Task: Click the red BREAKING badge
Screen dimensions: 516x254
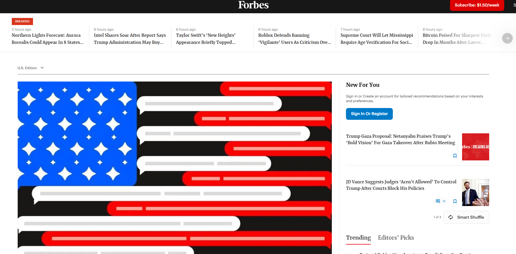Action: click(22, 21)
